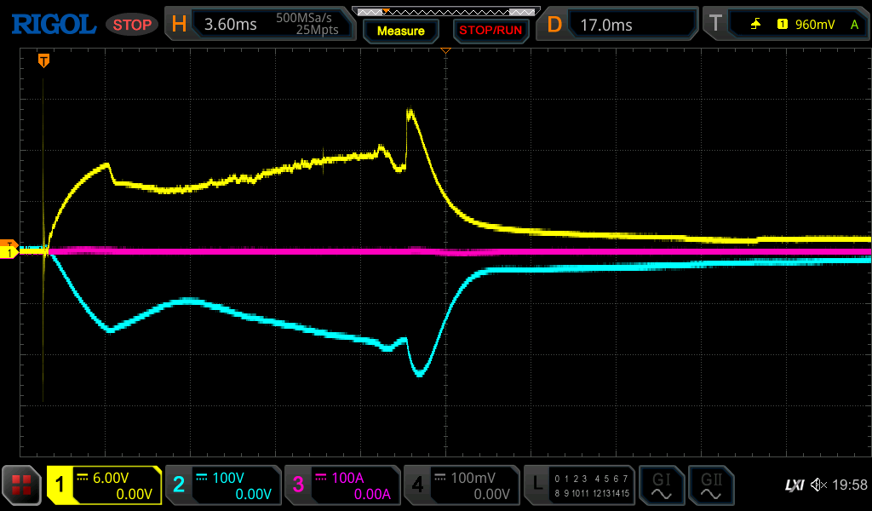Click the LXI network status icon
872x511 pixels.
pyautogui.click(x=794, y=485)
